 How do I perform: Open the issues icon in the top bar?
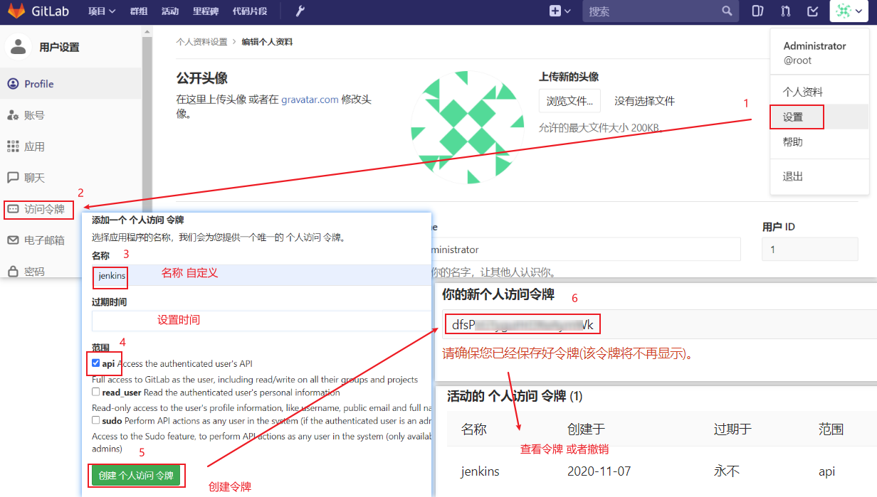click(x=757, y=11)
